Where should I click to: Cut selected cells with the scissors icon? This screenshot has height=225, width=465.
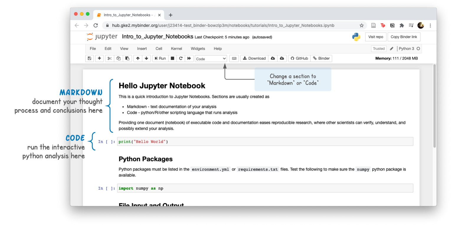click(x=109, y=58)
